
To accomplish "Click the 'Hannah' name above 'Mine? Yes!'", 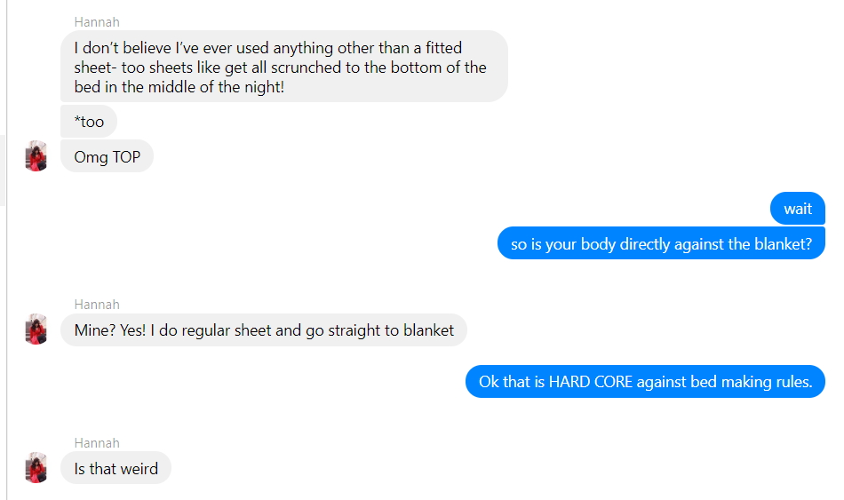I will (97, 305).
